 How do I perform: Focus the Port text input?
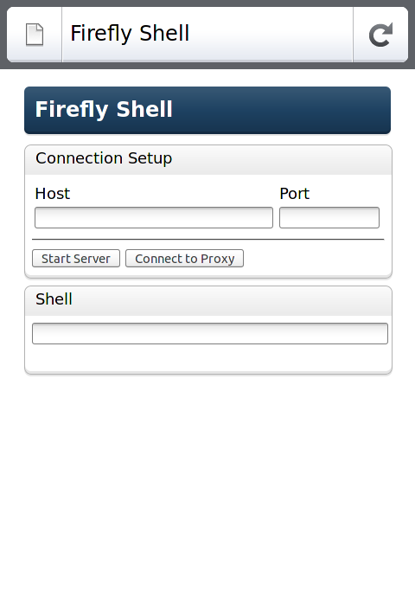point(329,218)
